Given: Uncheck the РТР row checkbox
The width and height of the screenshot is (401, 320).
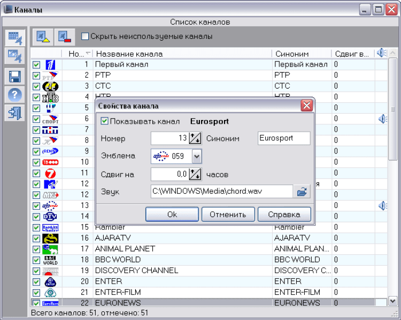Looking at the screenshot, I should (36, 76).
